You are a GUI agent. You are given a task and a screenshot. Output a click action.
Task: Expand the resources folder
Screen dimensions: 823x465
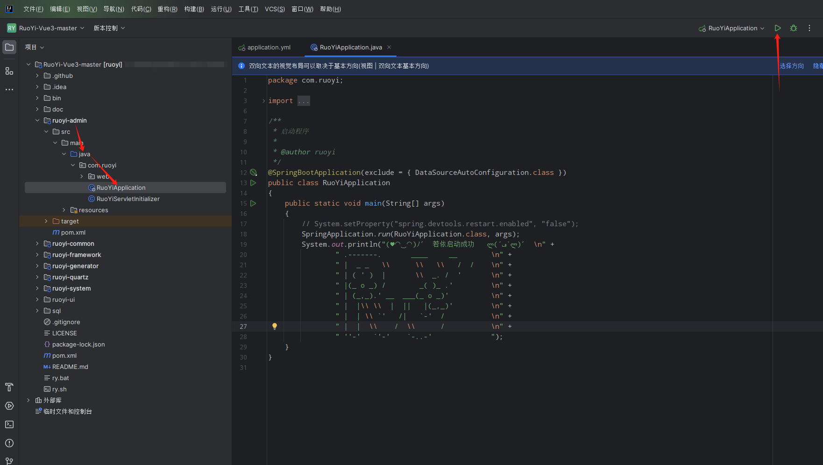click(x=64, y=210)
